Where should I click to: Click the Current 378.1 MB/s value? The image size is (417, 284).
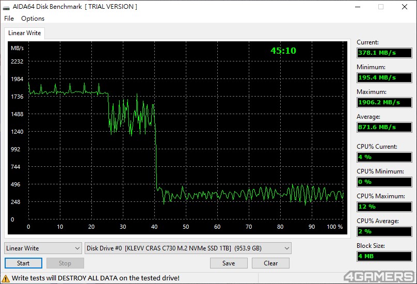(x=384, y=53)
